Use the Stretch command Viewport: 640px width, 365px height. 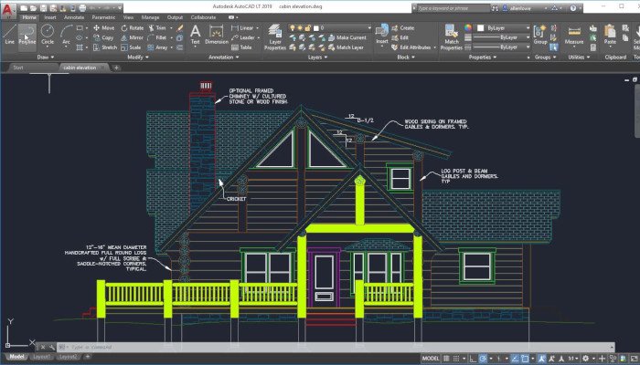(105, 47)
